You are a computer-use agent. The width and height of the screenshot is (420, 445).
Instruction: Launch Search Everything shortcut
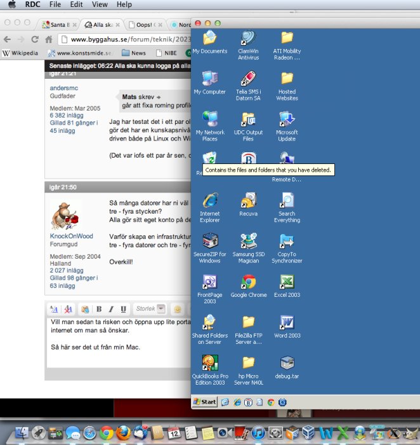pos(287,207)
